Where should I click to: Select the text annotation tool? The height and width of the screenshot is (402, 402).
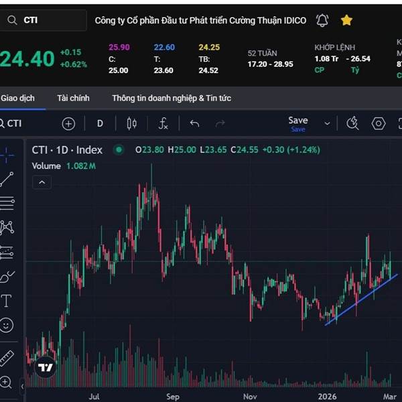point(7,300)
